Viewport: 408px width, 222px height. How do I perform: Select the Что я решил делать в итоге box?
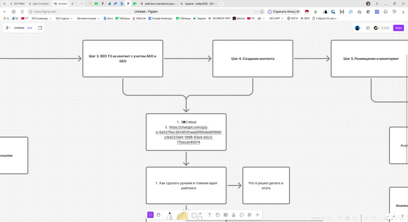point(266,186)
